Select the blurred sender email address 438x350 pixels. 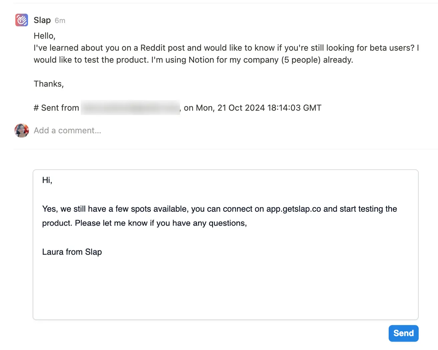[x=130, y=107]
